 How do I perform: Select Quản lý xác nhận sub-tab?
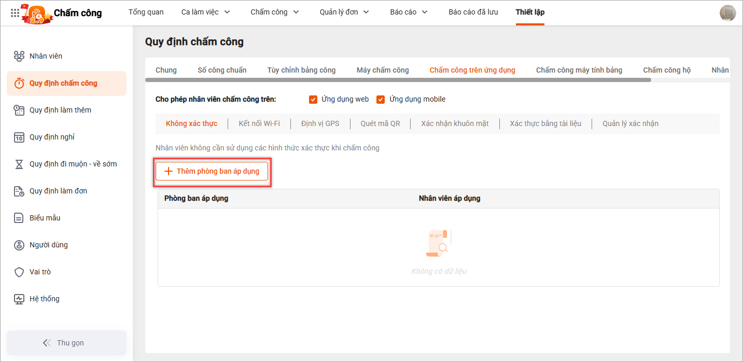(630, 123)
